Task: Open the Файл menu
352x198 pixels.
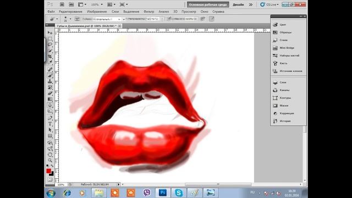Action: 51,12
